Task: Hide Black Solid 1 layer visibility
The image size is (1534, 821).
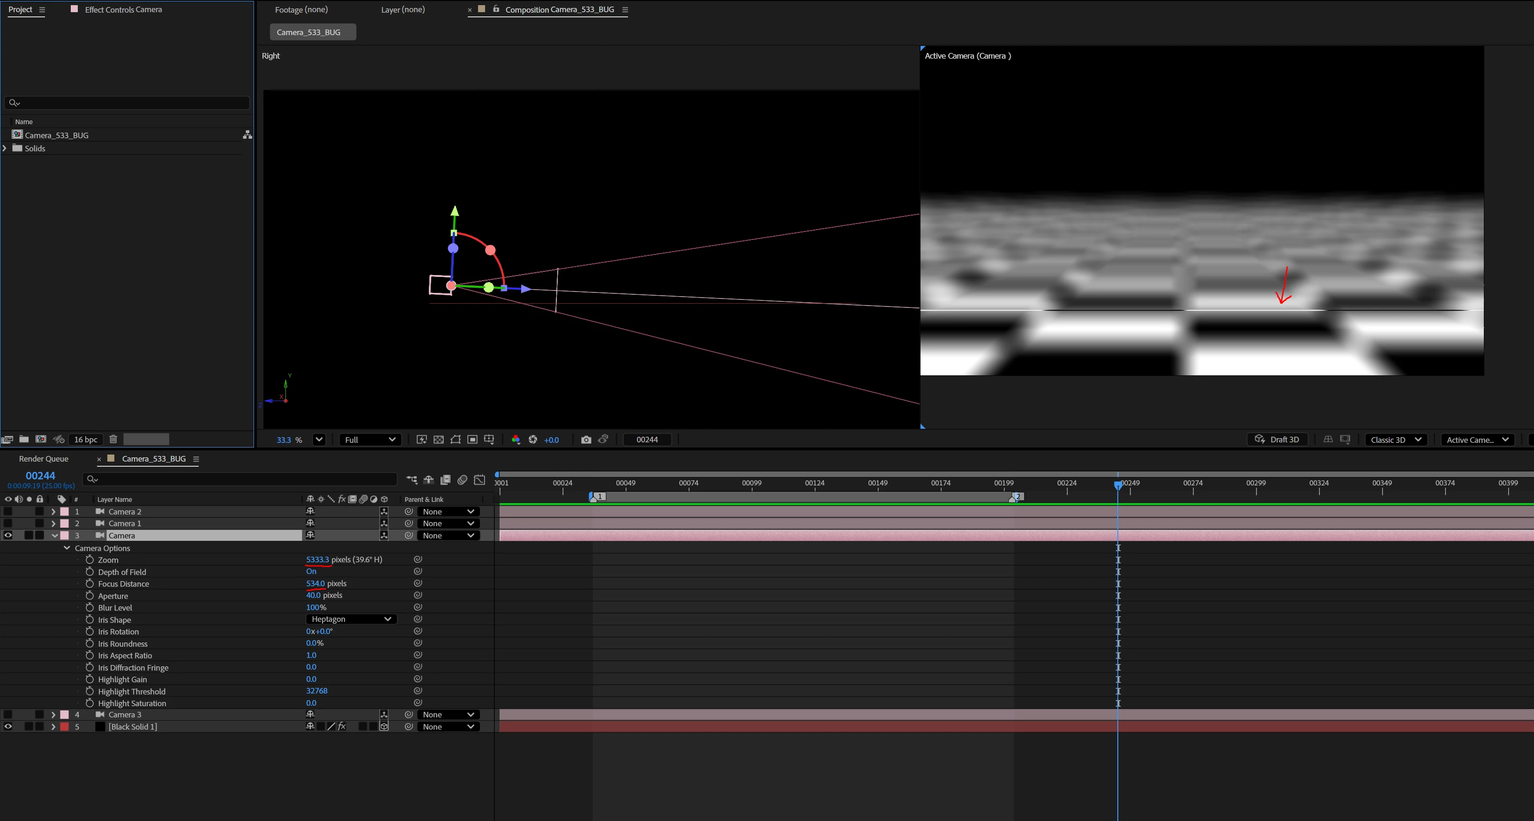Action: point(8,726)
